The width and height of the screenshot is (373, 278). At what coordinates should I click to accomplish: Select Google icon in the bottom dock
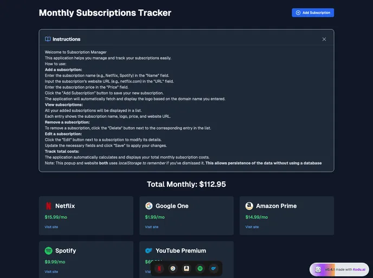pos(173,268)
